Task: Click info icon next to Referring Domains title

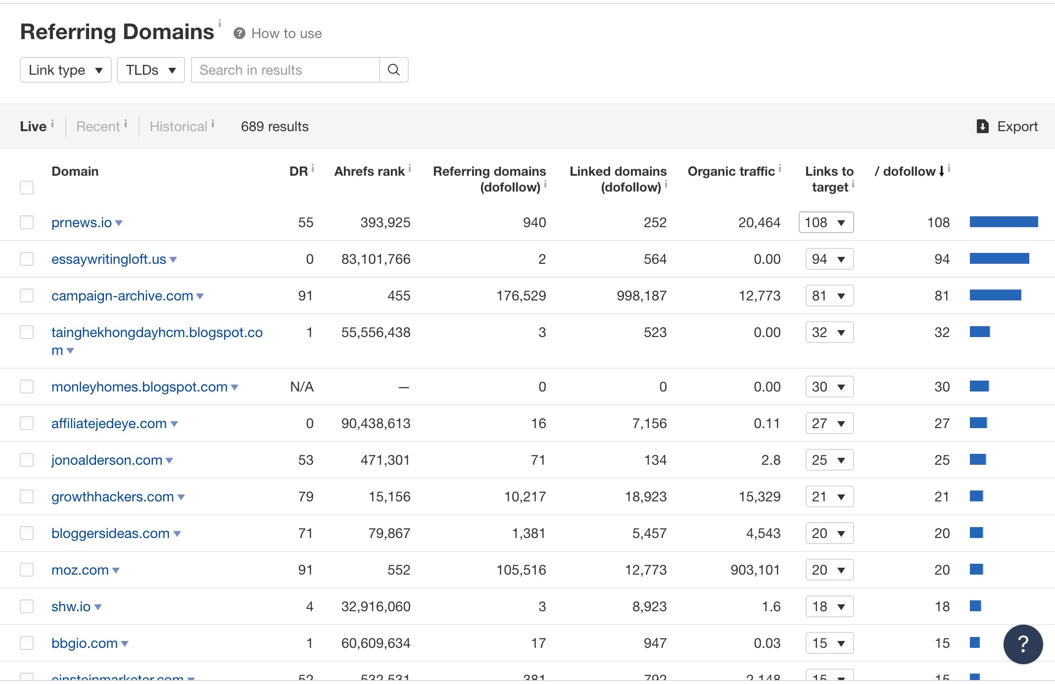Action: tap(220, 23)
